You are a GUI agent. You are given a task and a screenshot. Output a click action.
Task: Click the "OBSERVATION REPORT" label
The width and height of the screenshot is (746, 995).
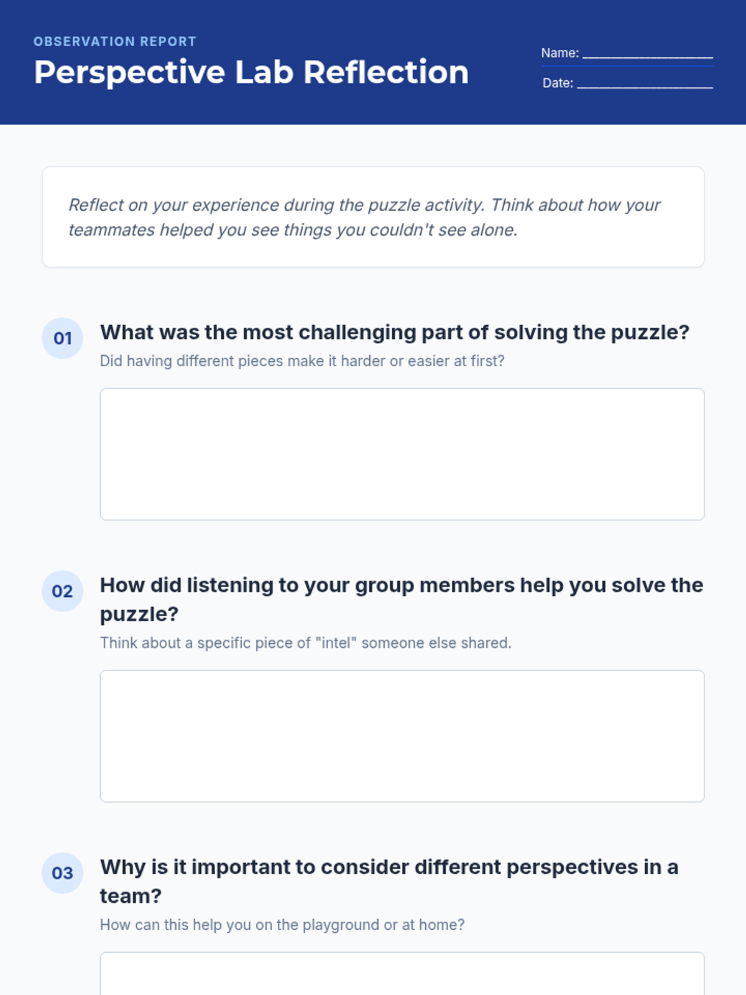(x=115, y=42)
